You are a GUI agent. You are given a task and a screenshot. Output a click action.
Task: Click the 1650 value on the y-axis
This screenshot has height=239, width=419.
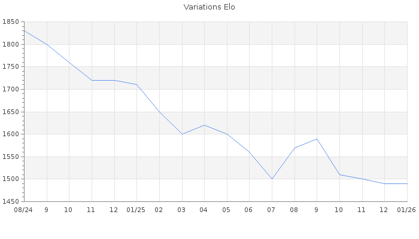pos(10,112)
